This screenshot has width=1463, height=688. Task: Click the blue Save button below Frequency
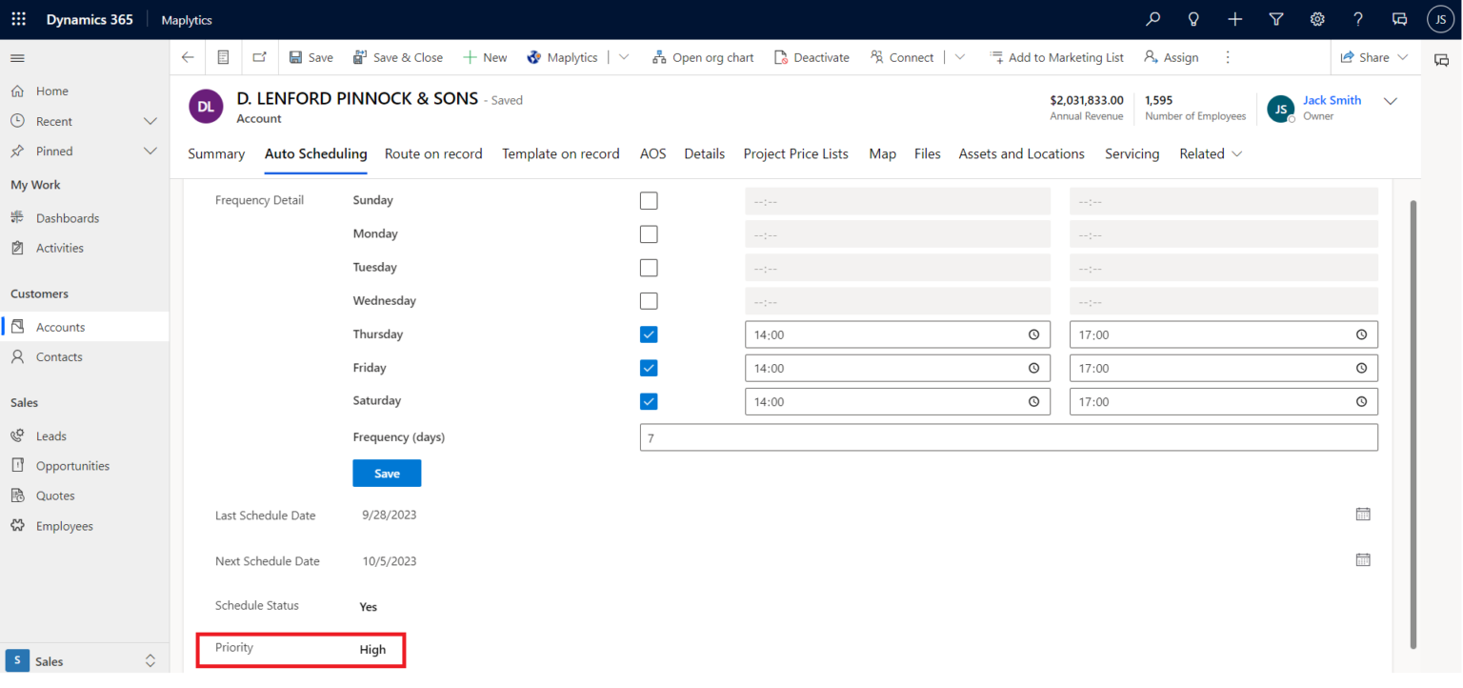coord(387,473)
